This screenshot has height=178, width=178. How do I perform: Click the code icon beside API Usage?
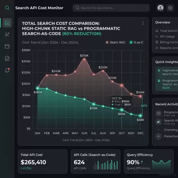(x=157, y=36)
